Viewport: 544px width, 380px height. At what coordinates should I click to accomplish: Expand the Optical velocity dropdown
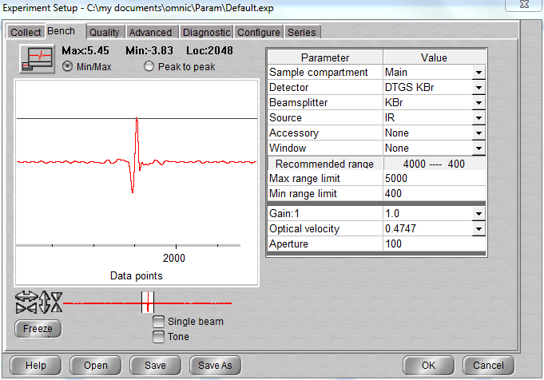(x=478, y=230)
